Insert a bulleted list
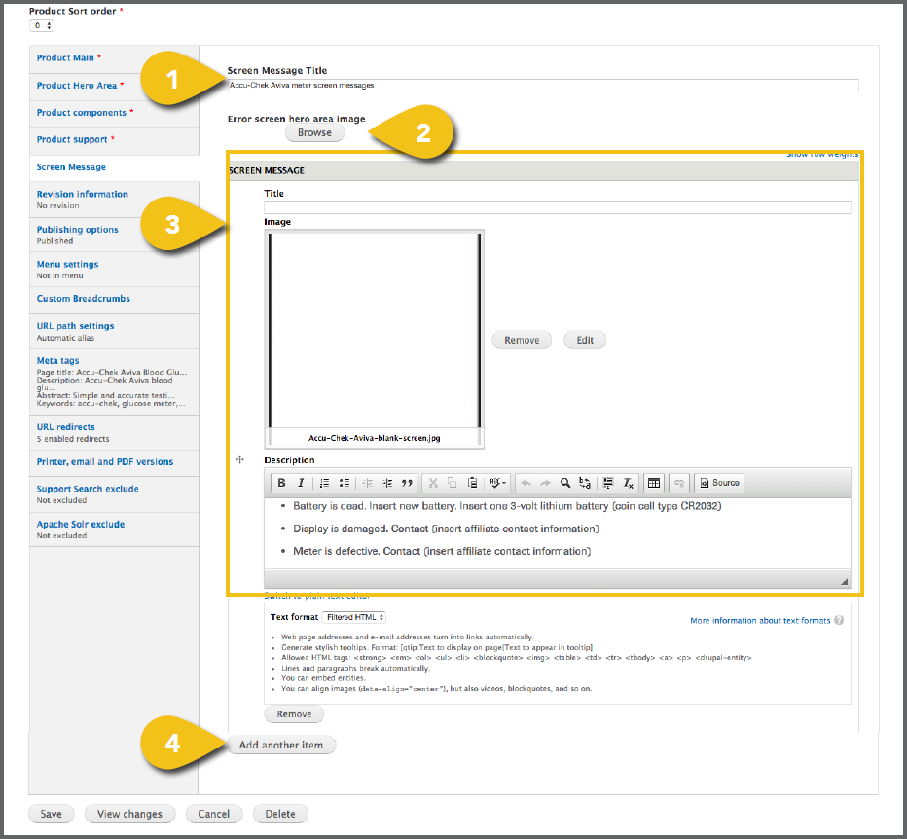 coord(345,483)
